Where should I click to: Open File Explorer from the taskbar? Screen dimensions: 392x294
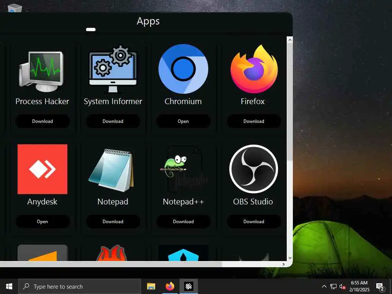[x=151, y=286]
